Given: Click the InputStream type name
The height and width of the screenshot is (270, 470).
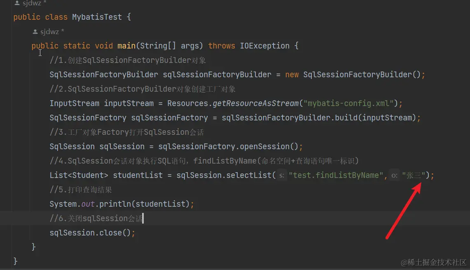Looking at the screenshot, I should tap(74, 104).
